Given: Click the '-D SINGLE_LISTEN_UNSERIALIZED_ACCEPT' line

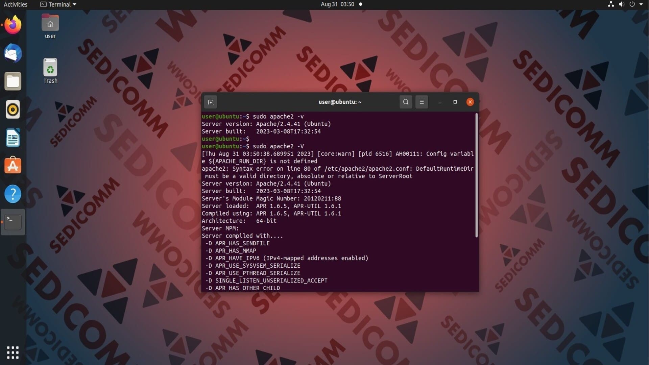Looking at the screenshot, I should [x=266, y=280].
